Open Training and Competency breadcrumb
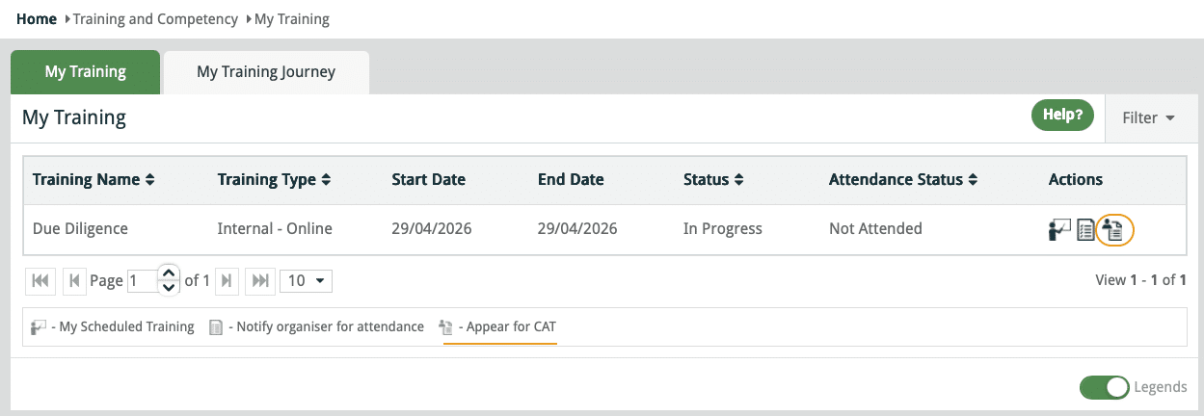The height and width of the screenshot is (416, 1204). tap(155, 18)
